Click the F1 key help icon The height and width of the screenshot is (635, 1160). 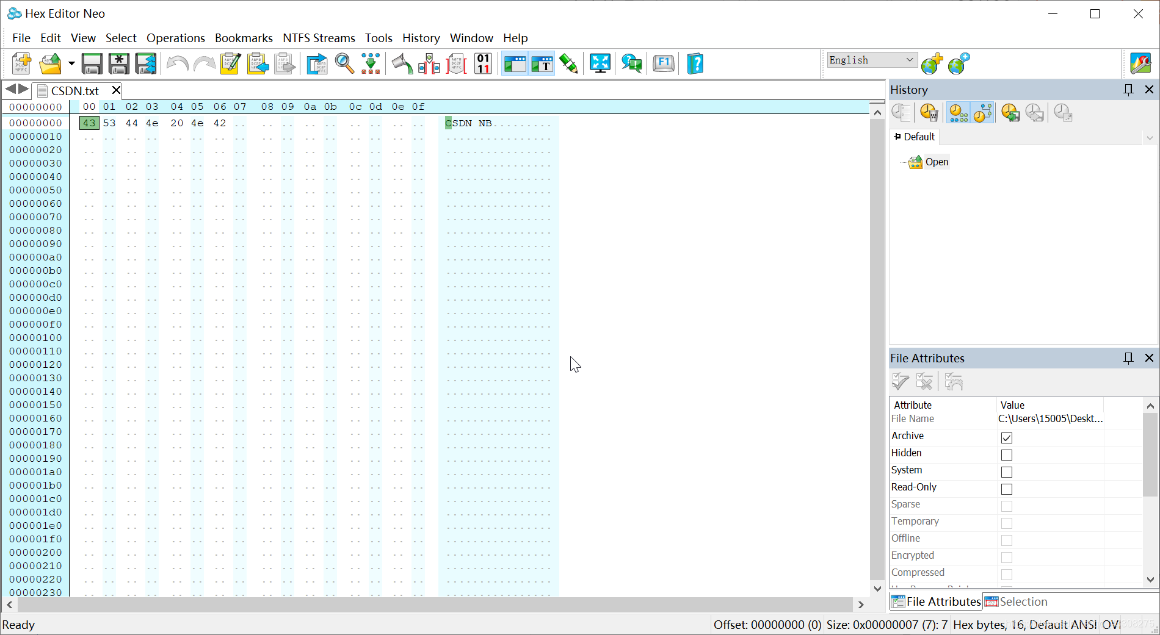tap(664, 63)
